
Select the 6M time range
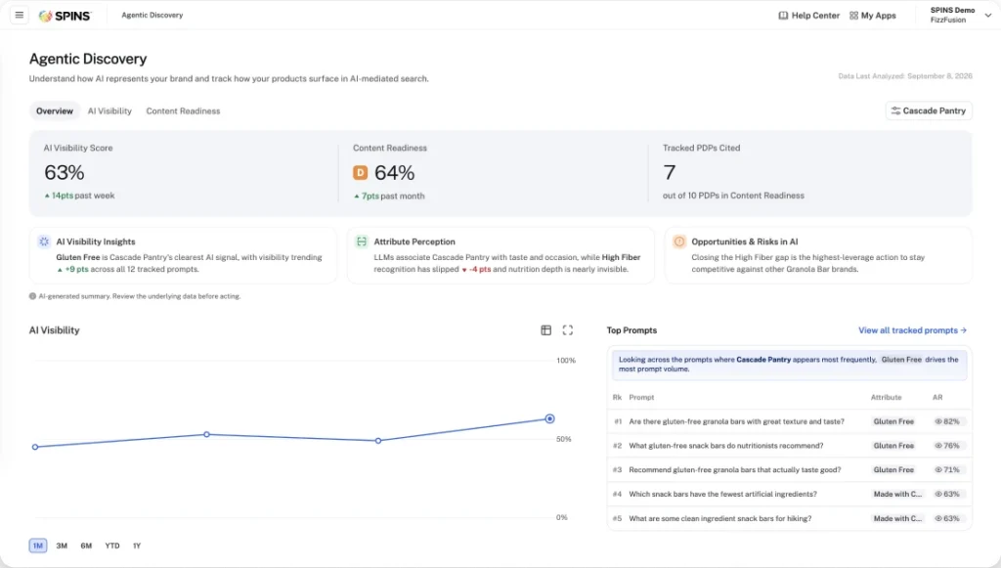pyautogui.click(x=86, y=546)
